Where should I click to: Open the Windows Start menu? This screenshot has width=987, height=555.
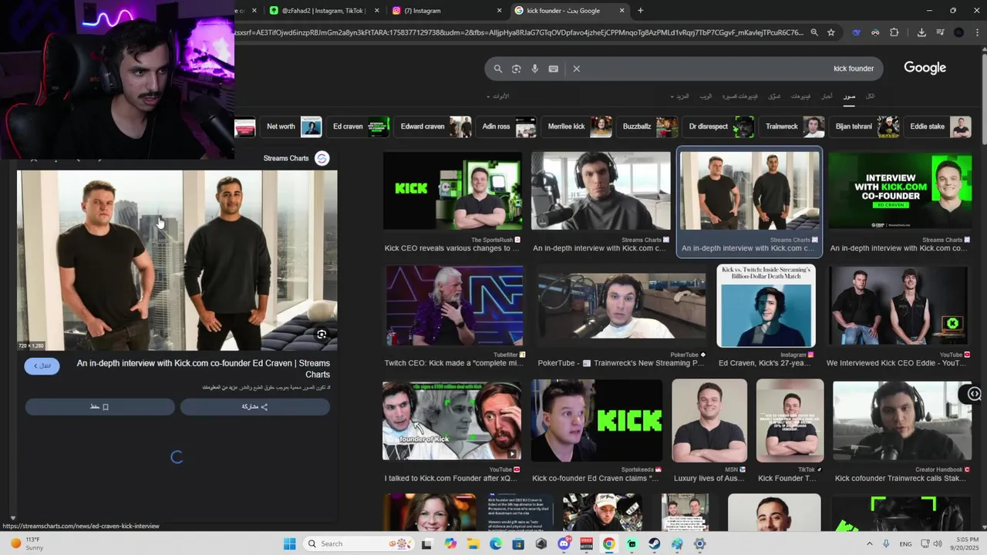289,543
